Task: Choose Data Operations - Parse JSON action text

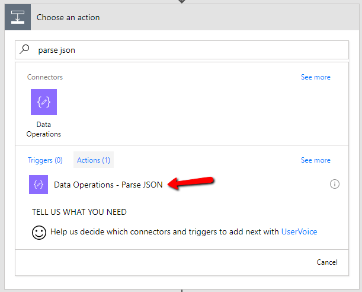Action: tap(108, 185)
